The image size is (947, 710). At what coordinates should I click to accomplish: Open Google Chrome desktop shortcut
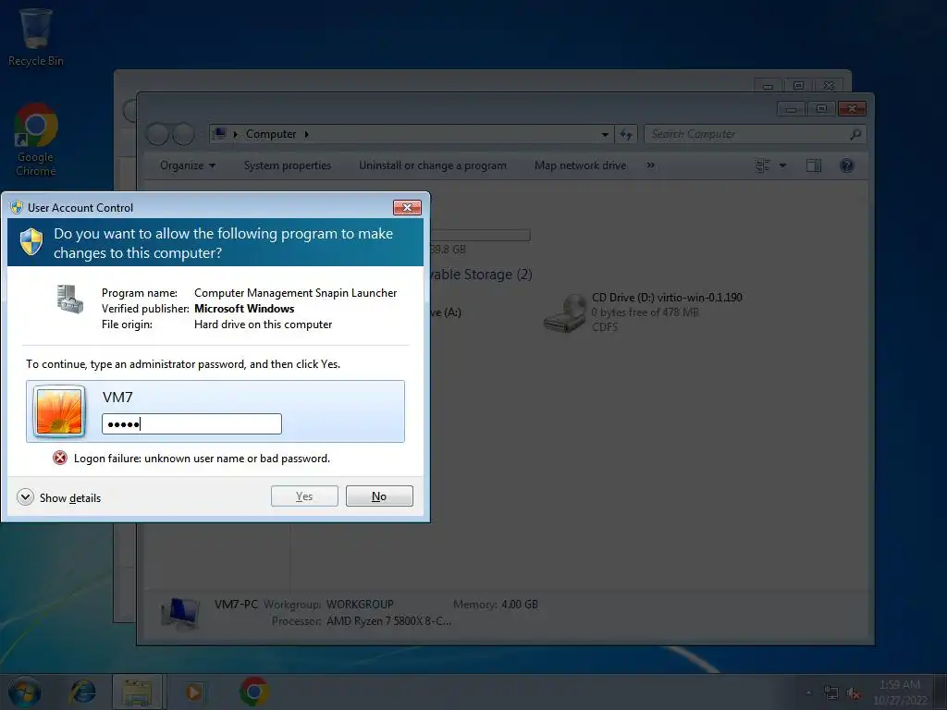(36, 139)
